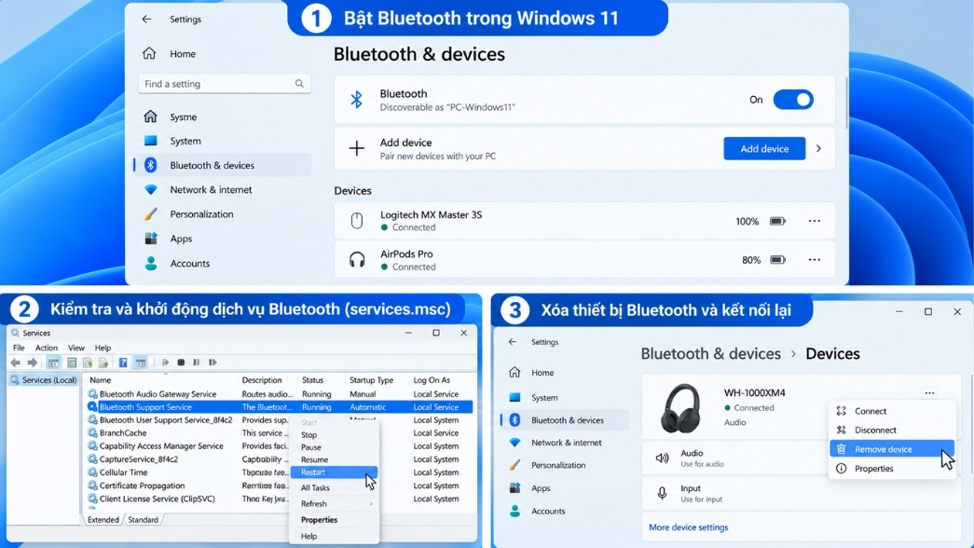Switch to the Extended tab
The height and width of the screenshot is (548, 974).
103,520
